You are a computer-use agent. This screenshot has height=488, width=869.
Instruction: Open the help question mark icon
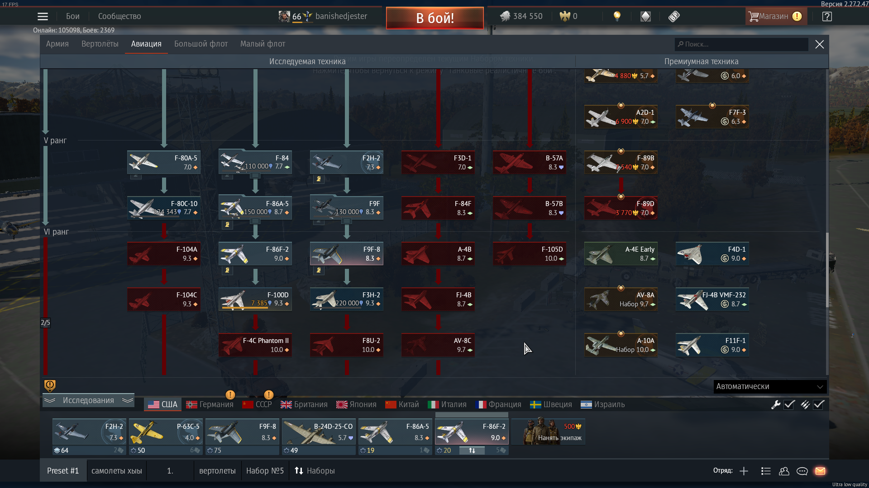(x=827, y=17)
